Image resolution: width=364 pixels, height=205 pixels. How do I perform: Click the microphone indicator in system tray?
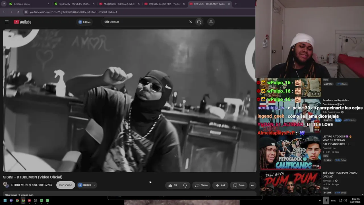point(326,200)
